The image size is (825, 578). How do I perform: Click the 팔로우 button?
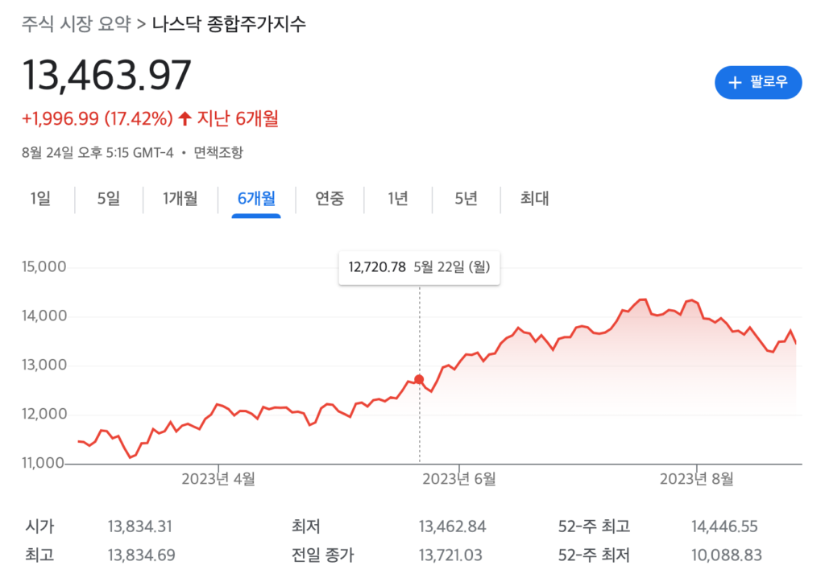758,82
